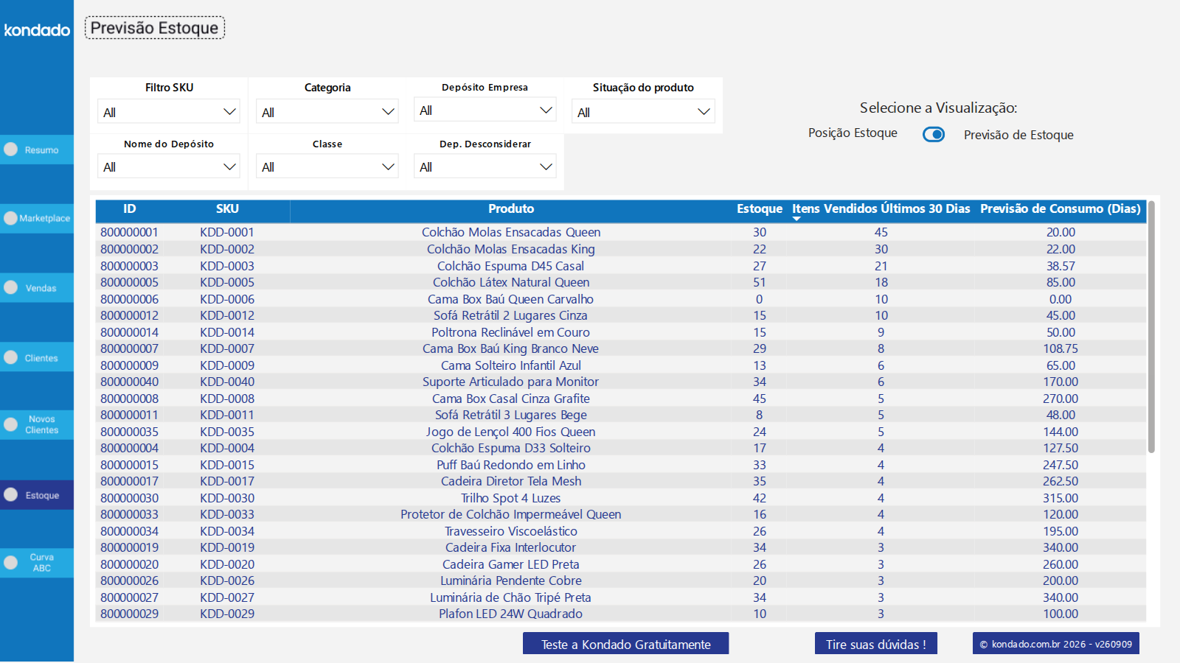The width and height of the screenshot is (1180, 663).
Task: Open the Classe dropdown
Action: click(x=327, y=166)
